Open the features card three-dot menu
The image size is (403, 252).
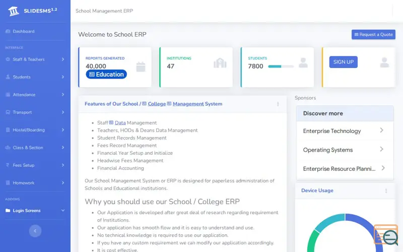(x=278, y=104)
